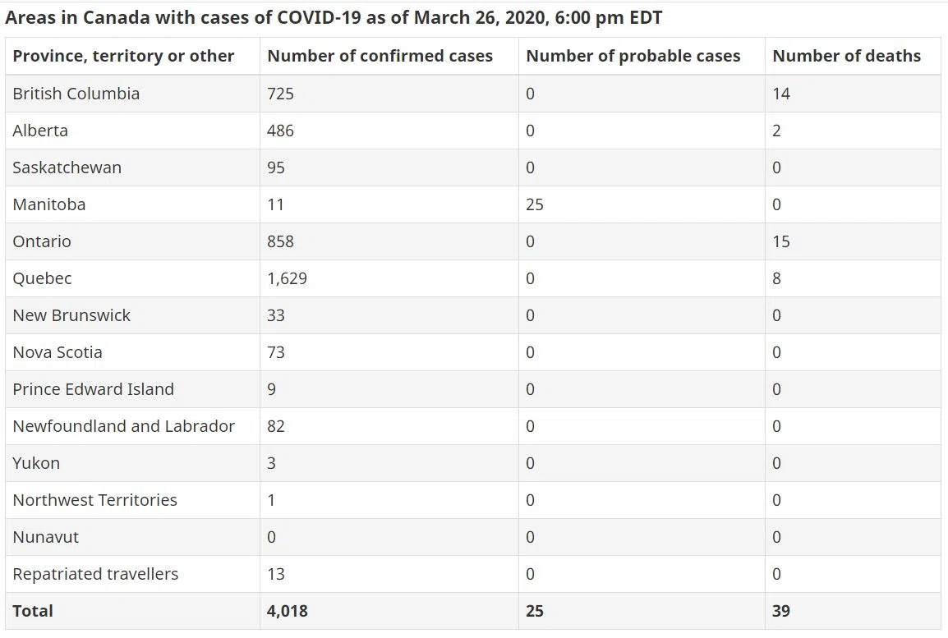Select the British Columbia row label

coord(76,94)
